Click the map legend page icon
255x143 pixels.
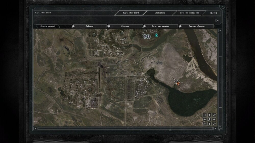(205, 115)
